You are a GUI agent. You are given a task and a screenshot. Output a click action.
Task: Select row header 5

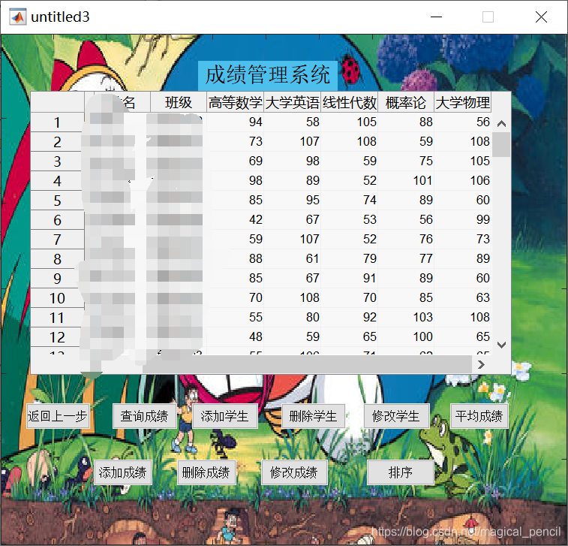57,201
